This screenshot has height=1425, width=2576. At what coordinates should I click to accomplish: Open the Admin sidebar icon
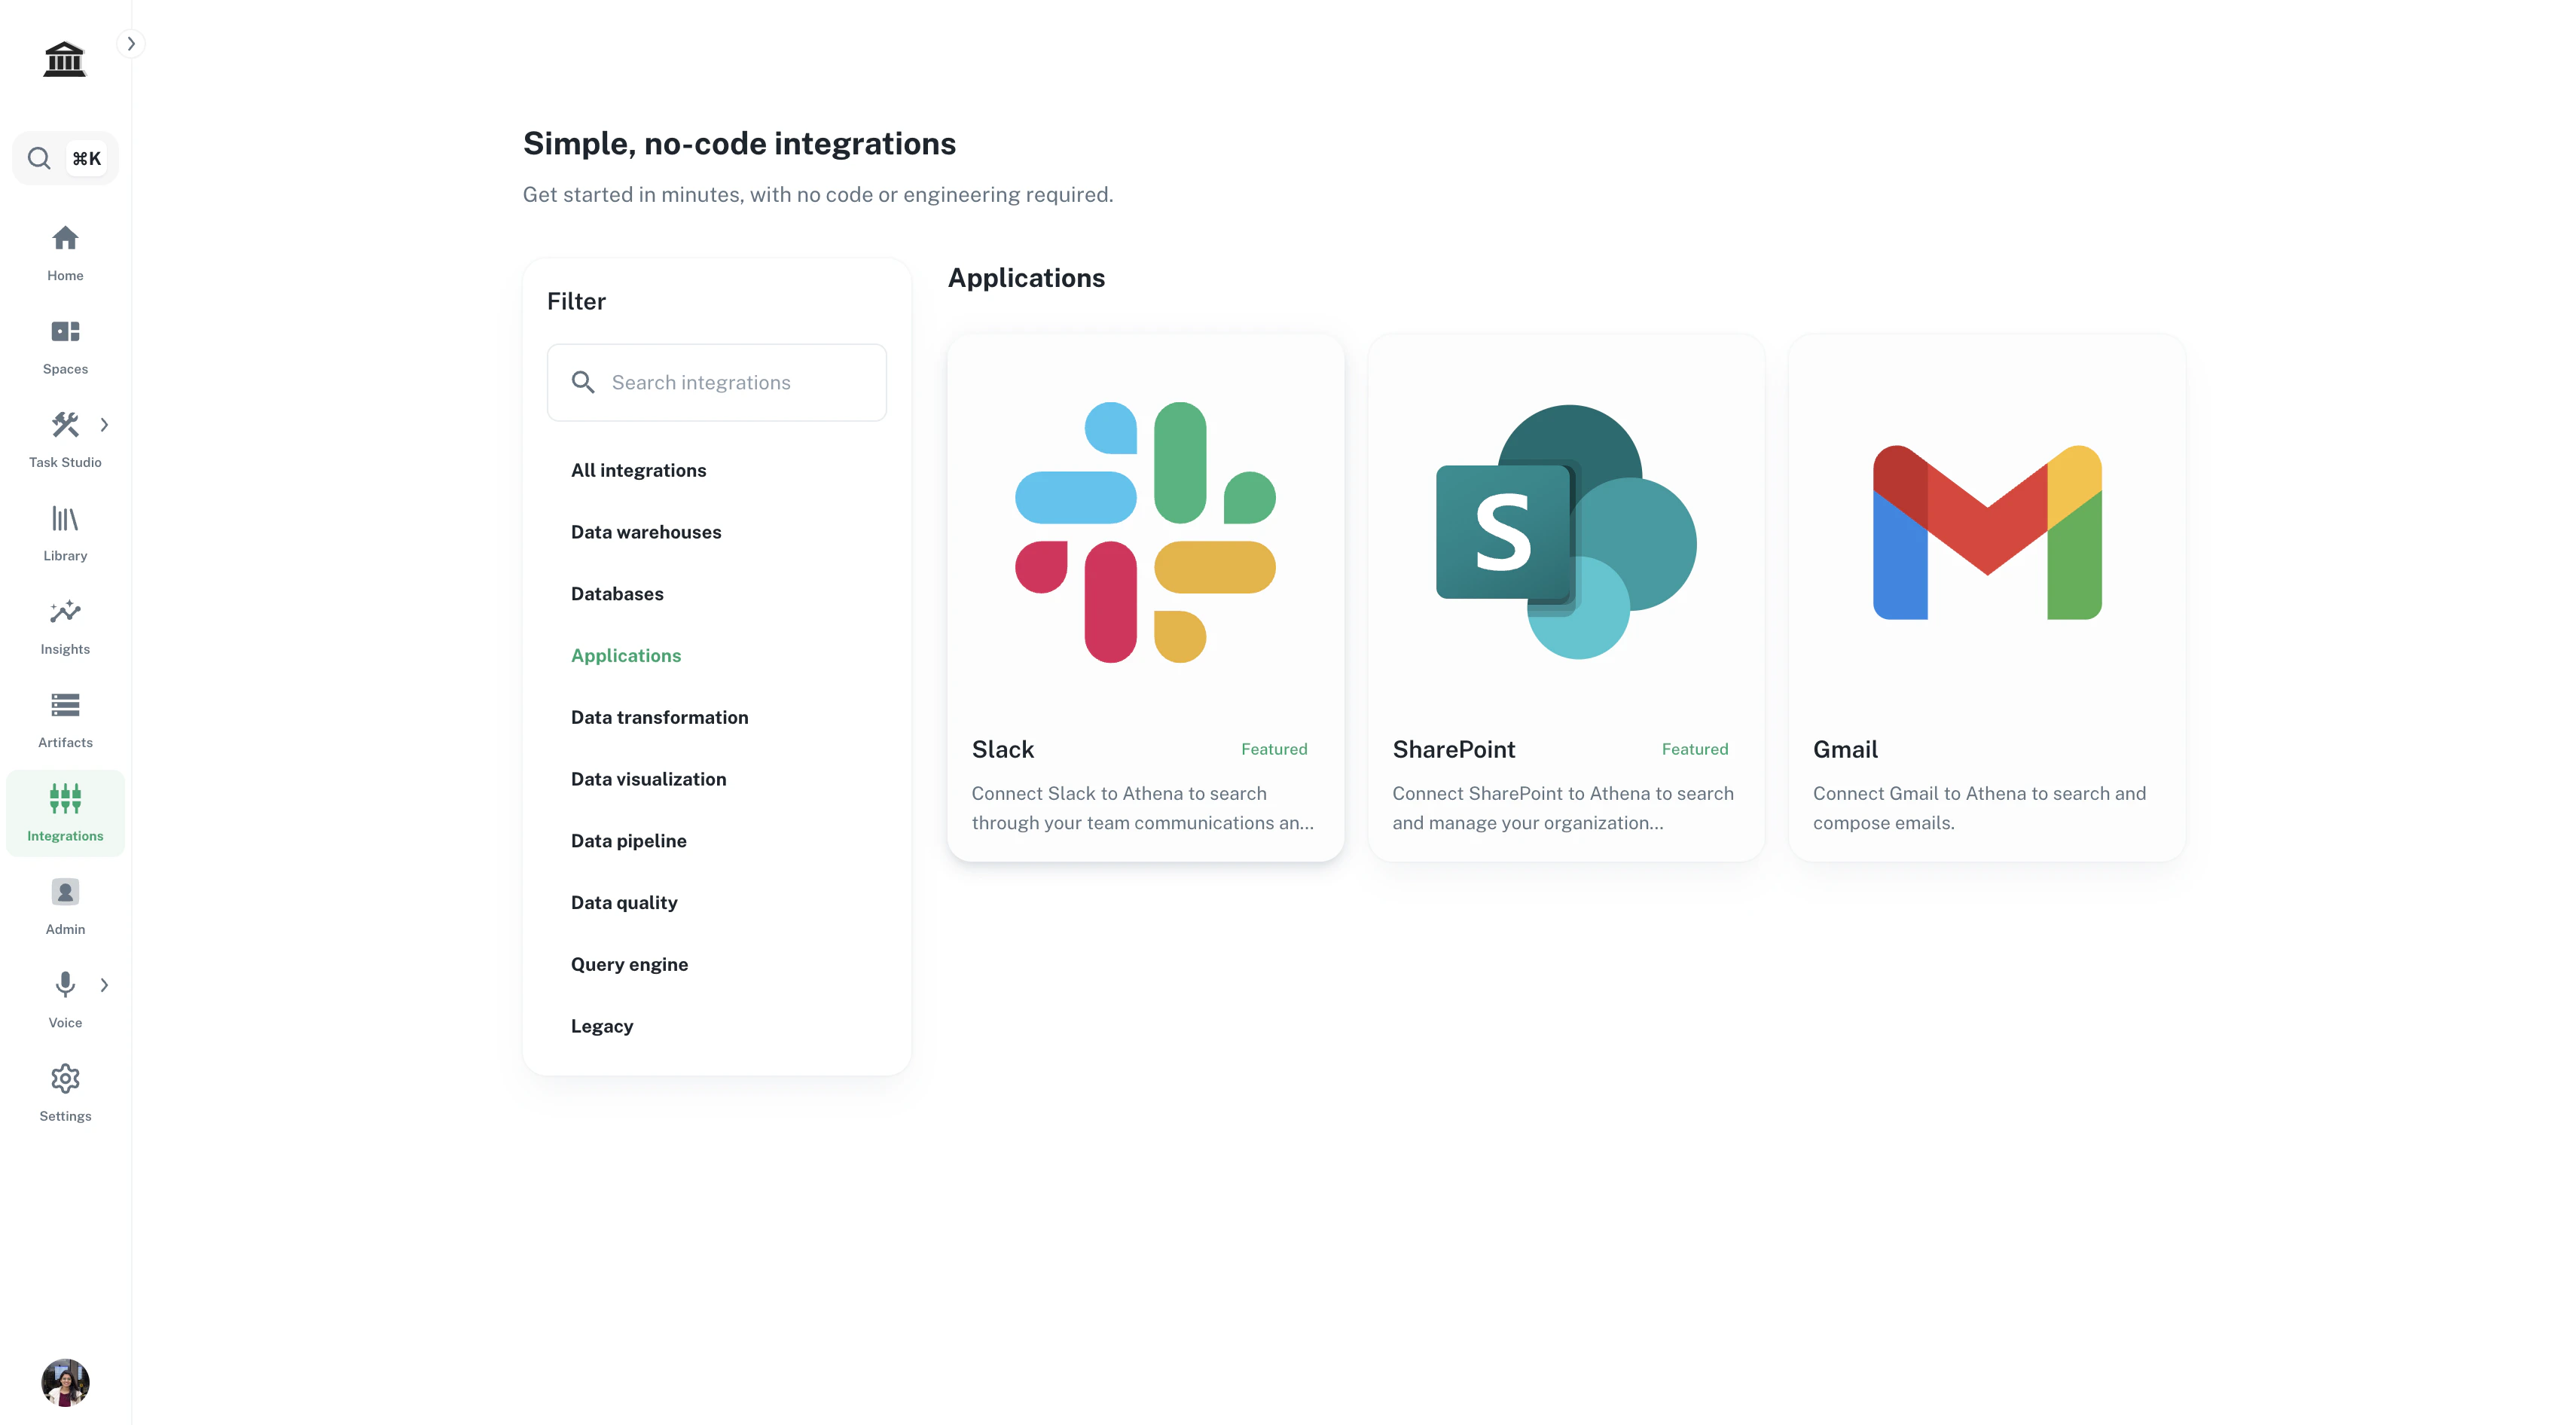[65, 892]
